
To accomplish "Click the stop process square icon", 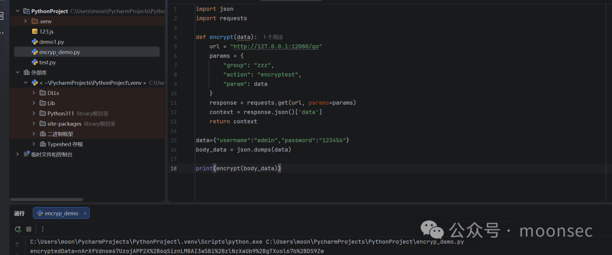I will (28, 230).
